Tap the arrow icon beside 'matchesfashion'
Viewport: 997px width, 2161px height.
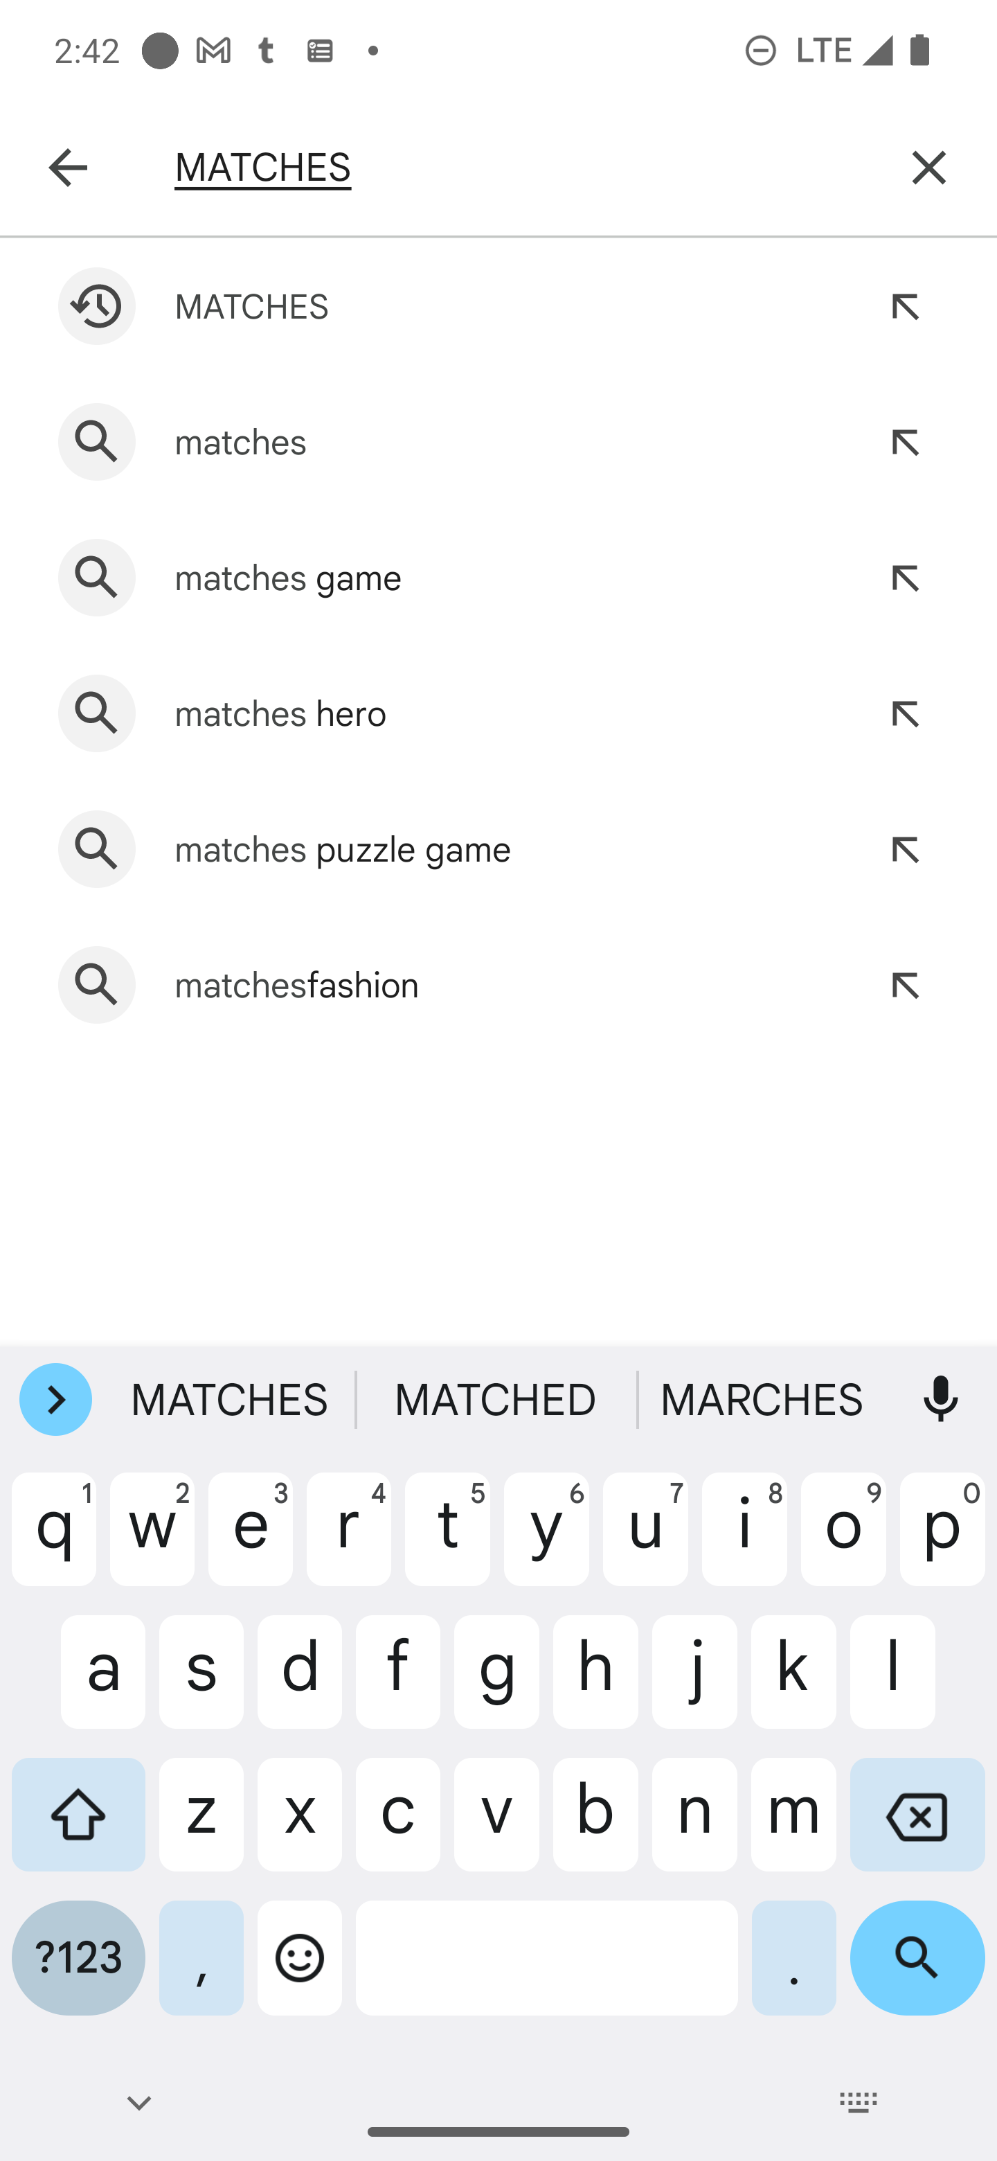point(905,985)
